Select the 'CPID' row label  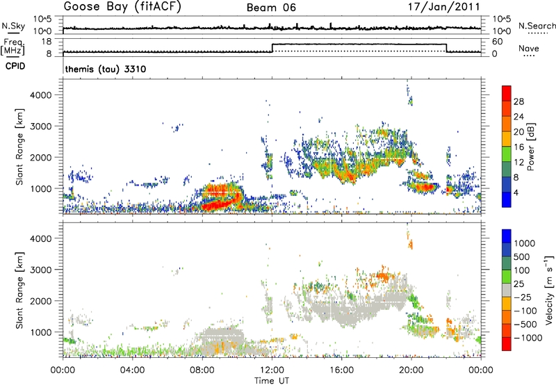point(15,66)
